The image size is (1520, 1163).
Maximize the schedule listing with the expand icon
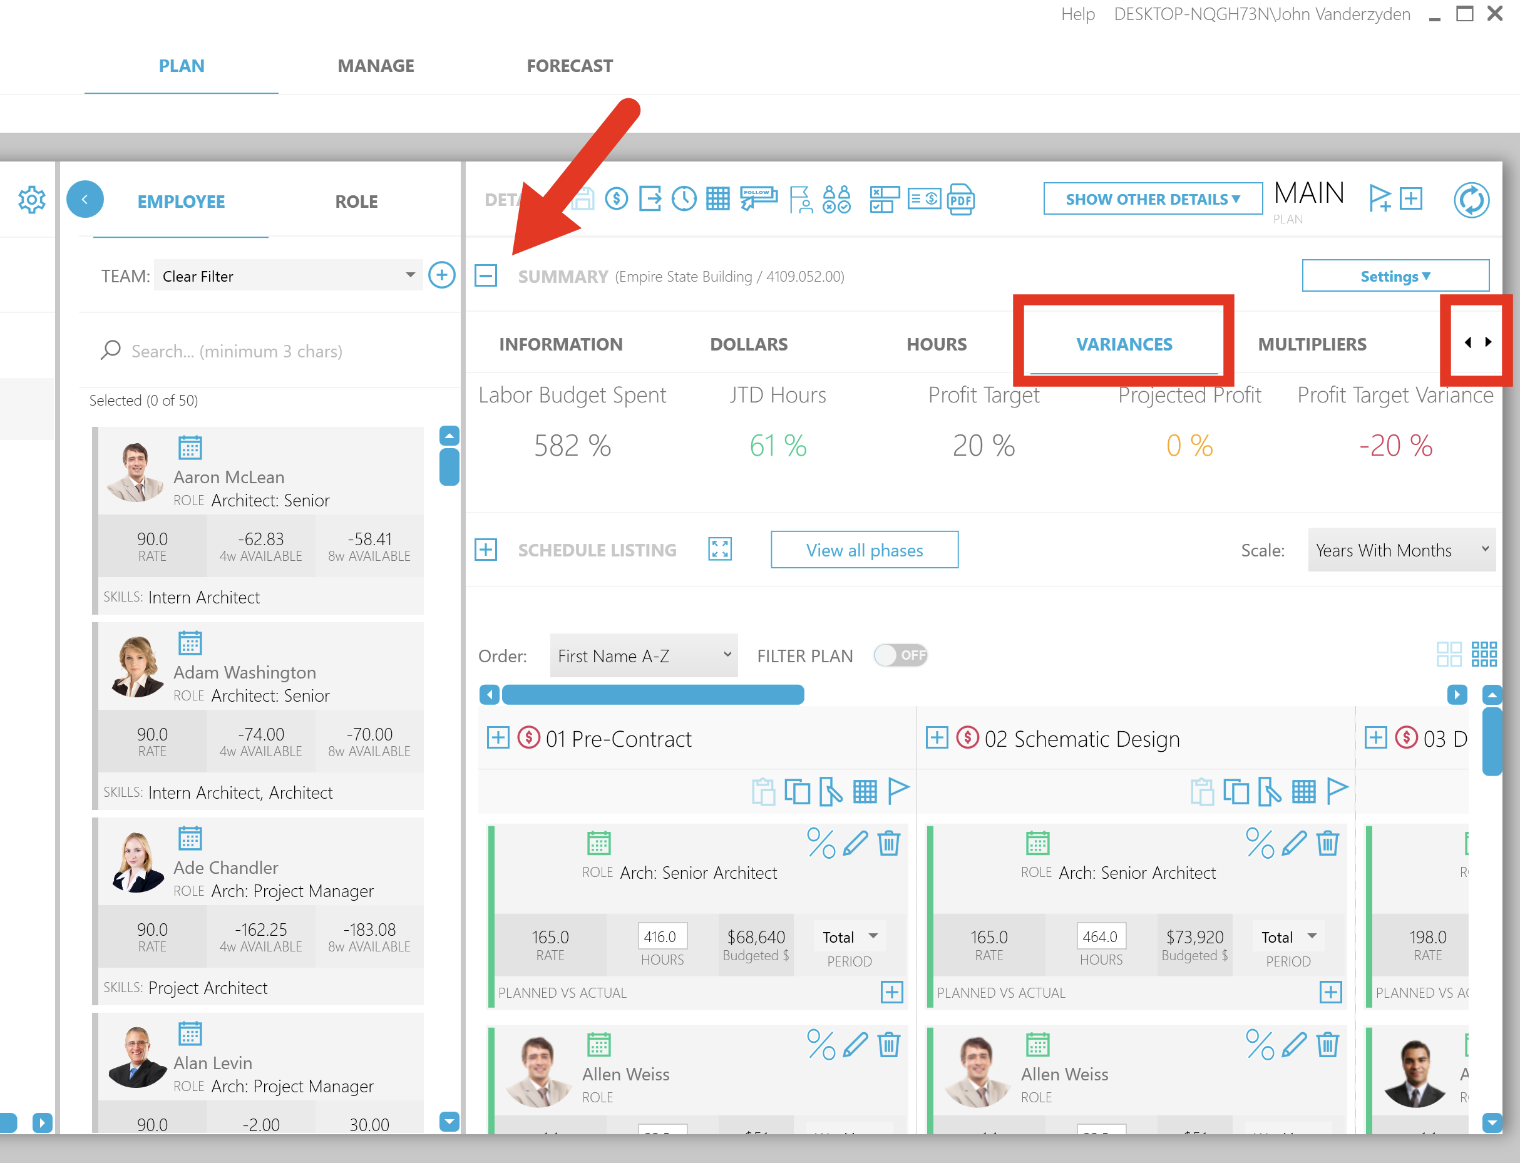point(720,550)
